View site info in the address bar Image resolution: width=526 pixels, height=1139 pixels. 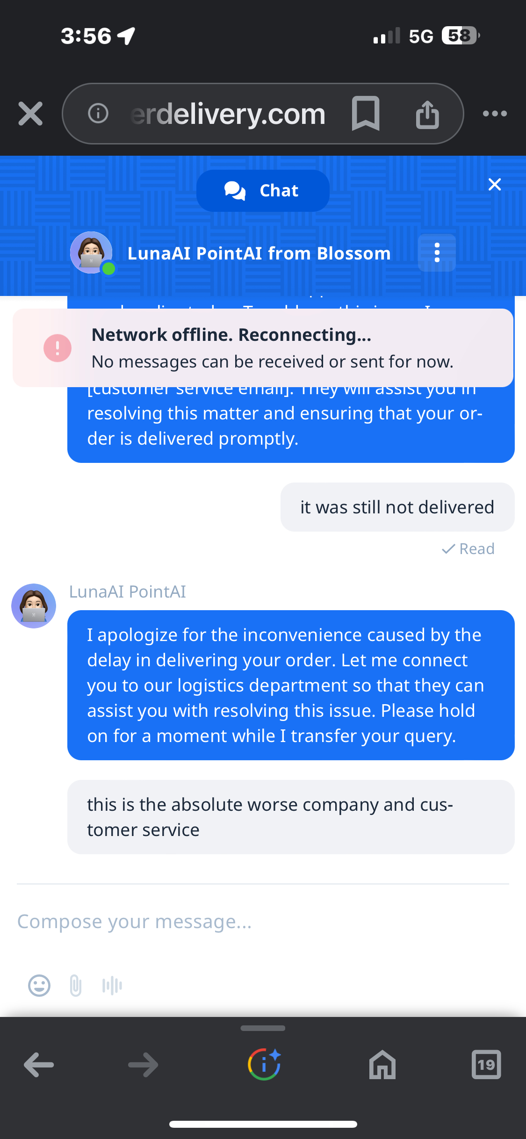pyautogui.click(x=98, y=114)
